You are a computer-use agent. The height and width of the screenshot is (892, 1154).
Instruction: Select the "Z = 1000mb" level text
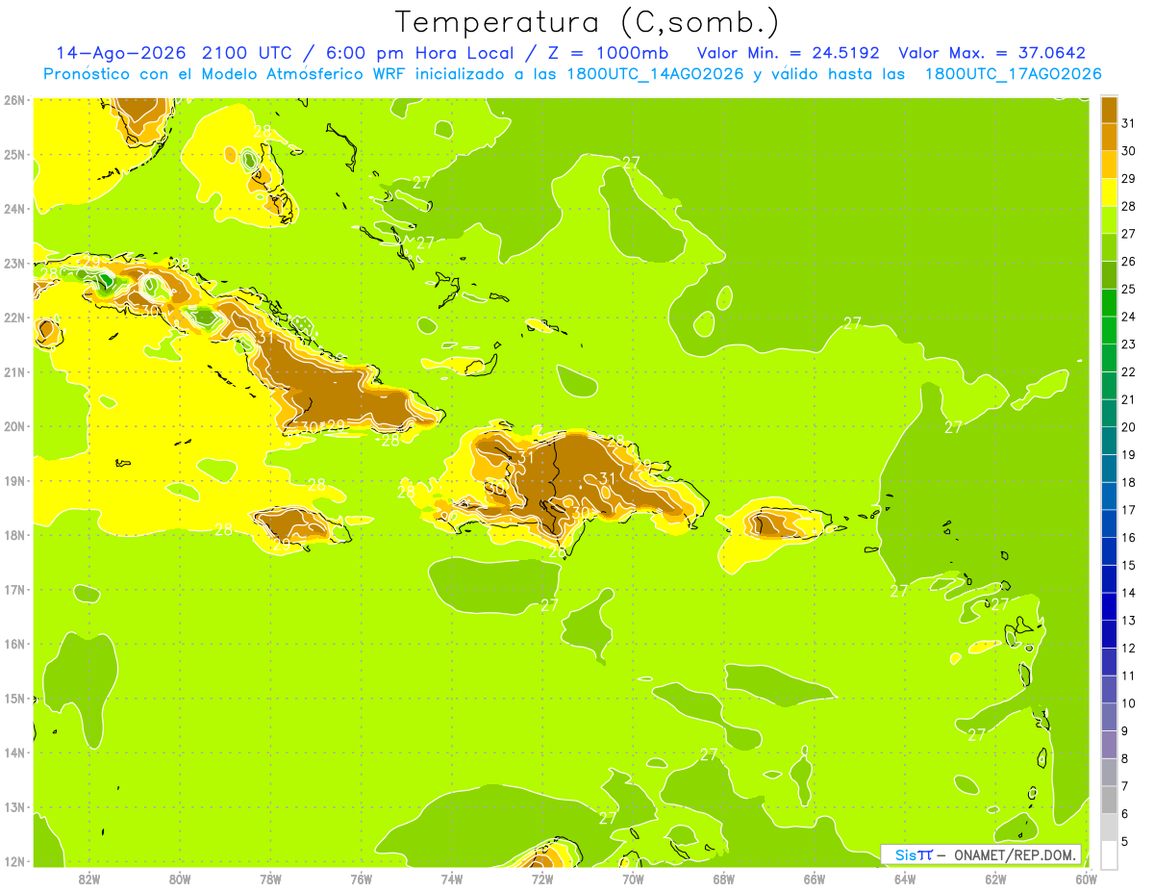[x=607, y=53]
